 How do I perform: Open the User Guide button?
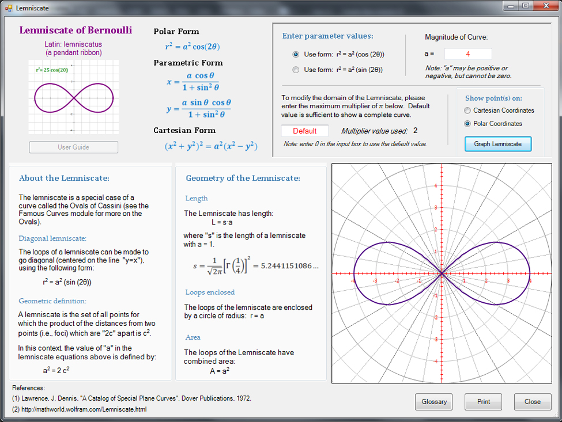coord(73,147)
